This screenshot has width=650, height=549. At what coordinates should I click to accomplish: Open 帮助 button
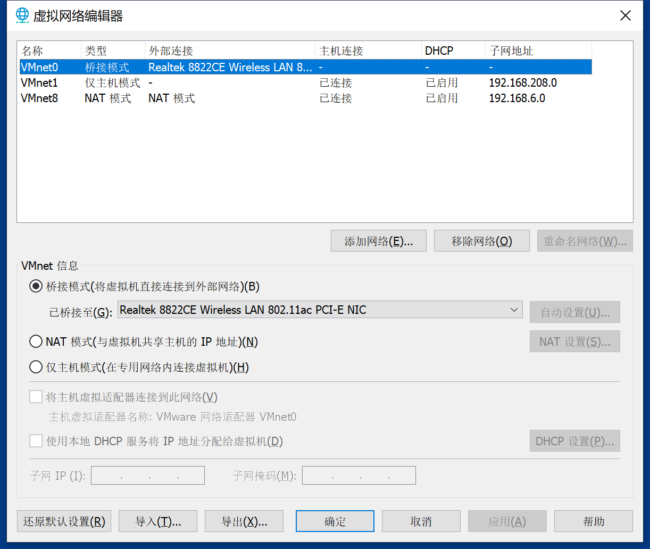pos(594,521)
